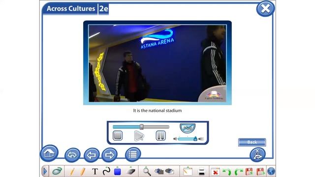Click the low volume speaker icon
Screen dimensions: 315x177
(x=175, y=139)
